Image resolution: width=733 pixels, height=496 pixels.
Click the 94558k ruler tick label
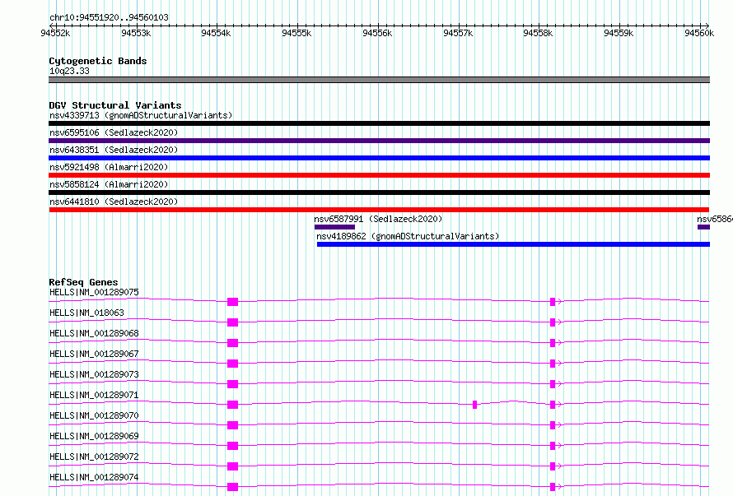[538, 33]
